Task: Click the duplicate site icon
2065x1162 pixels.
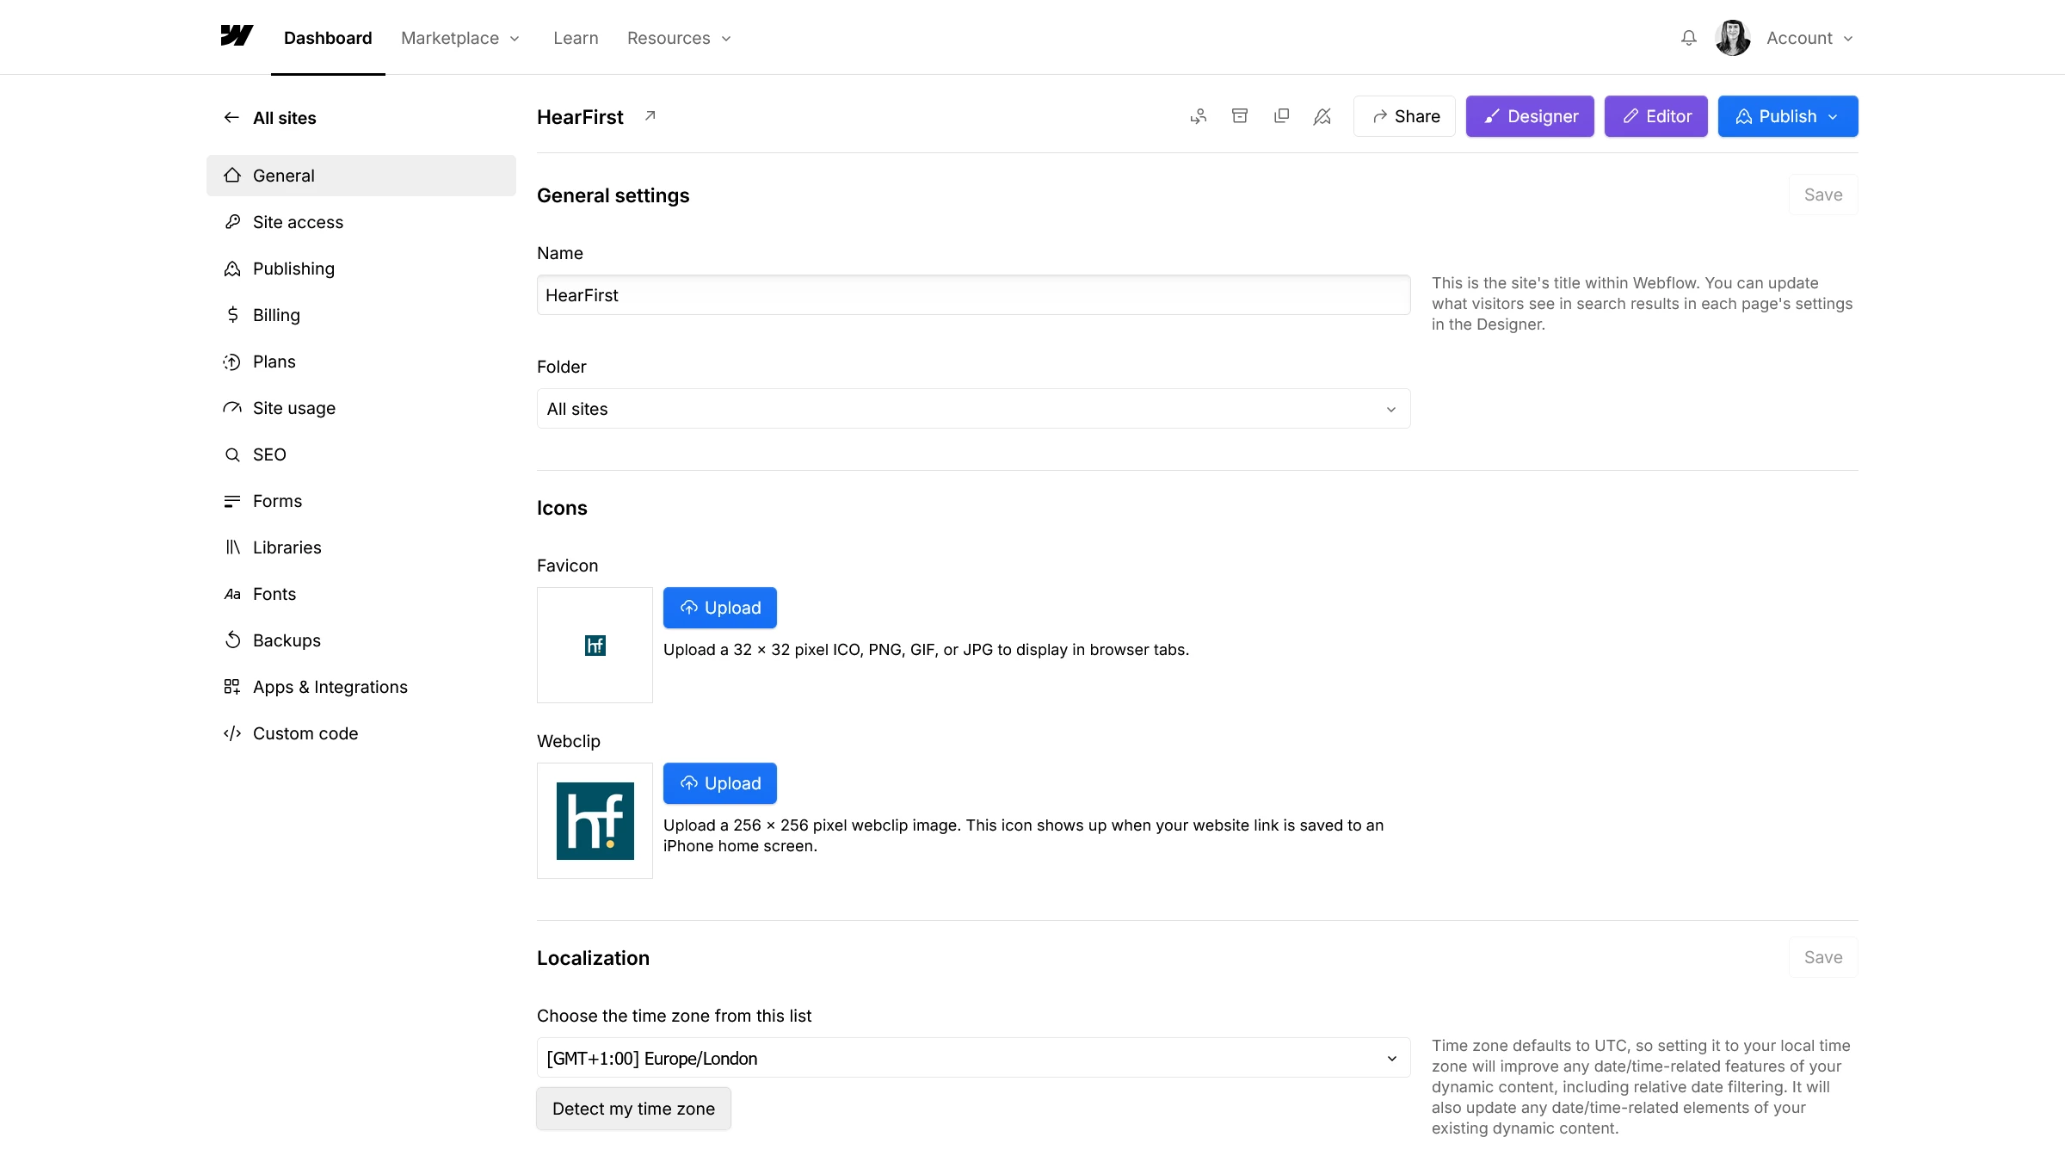Action: click(x=1282, y=116)
